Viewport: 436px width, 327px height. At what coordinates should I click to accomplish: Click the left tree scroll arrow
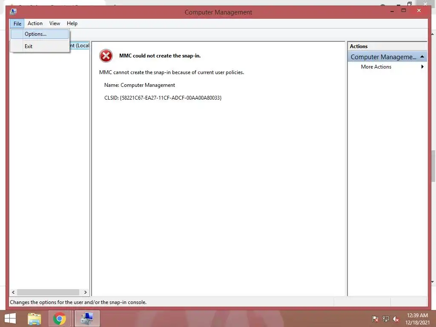click(x=13, y=292)
